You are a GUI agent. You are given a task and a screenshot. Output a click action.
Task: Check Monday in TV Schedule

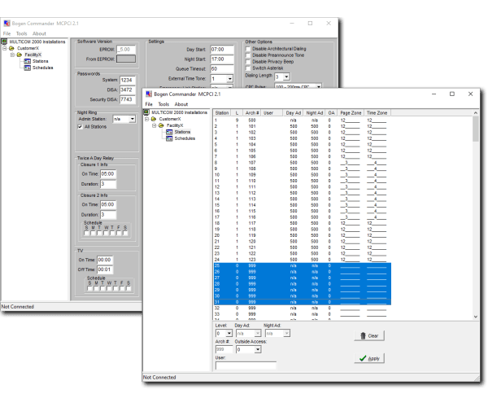tap(96, 289)
